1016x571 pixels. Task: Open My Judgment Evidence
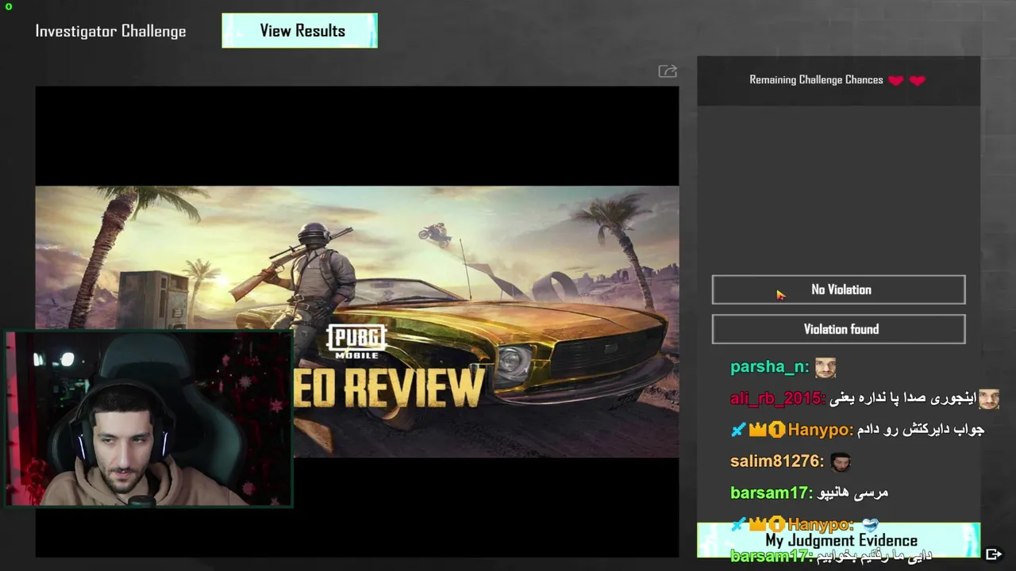838,540
